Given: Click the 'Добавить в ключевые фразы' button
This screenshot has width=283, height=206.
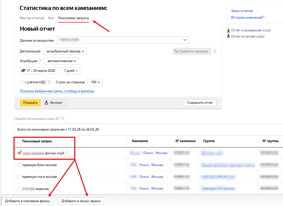Looking at the screenshot, I should tap(28, 201).
